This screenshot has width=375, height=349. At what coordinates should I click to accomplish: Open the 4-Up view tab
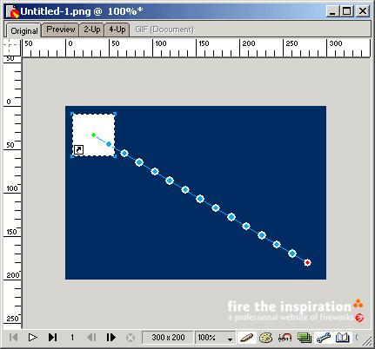pos(117,30)
